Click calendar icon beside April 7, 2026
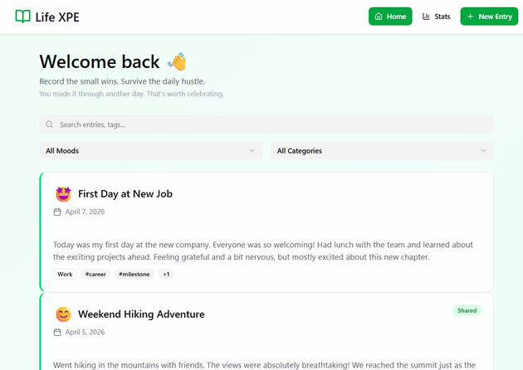Viewport: 523px width, 370px height. 57,212
